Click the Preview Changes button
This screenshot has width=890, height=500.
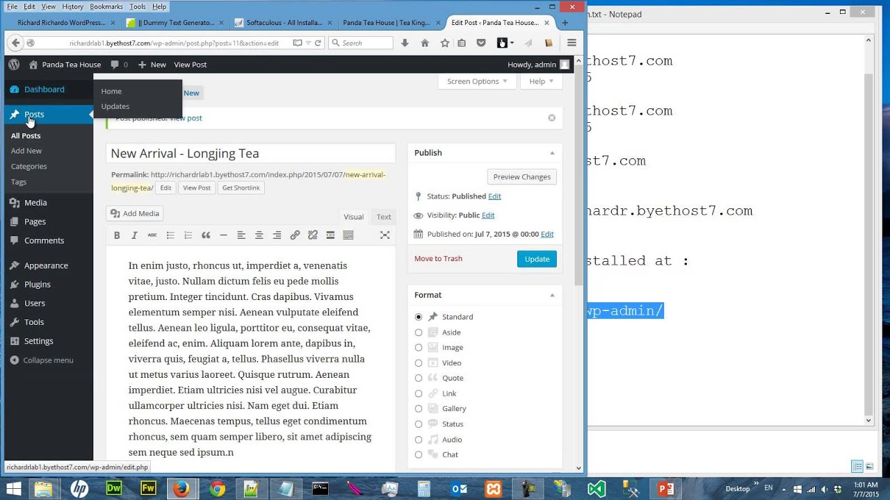521,177
